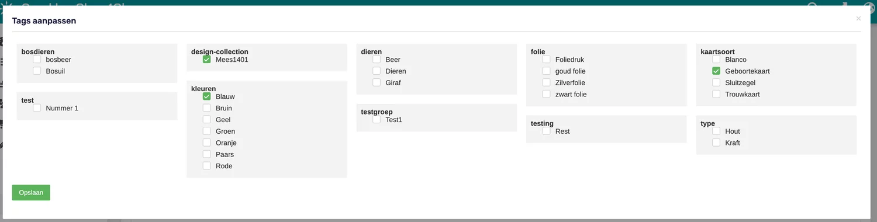Viewport: 877px width, 222px height.
Task: Select the Rode color checkbox
Action: coord(207,166)
